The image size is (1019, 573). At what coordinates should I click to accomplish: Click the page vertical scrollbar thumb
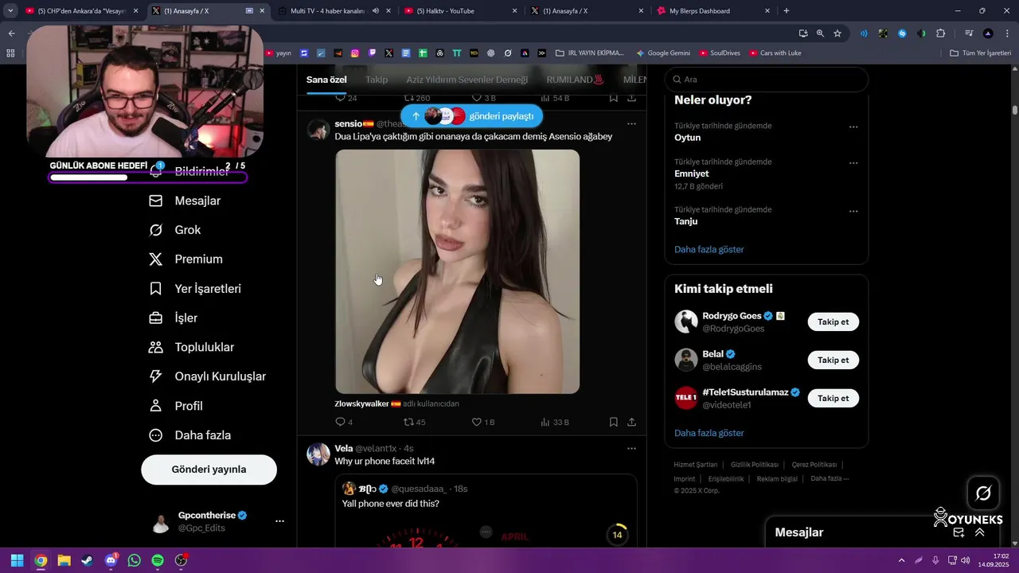1015,110
